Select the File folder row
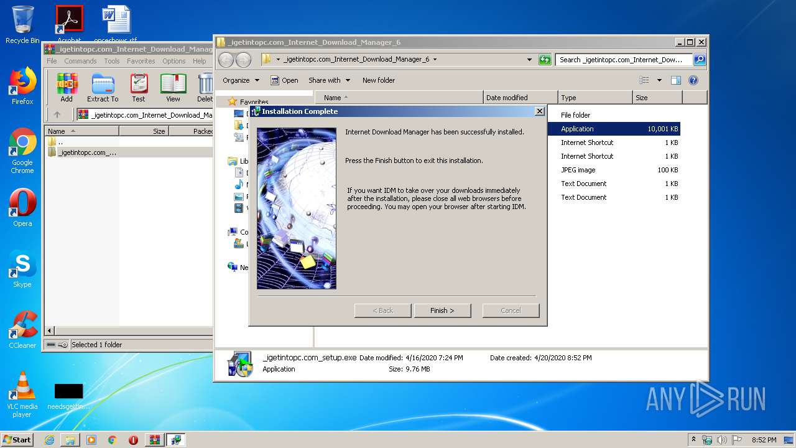 point(614,115)
